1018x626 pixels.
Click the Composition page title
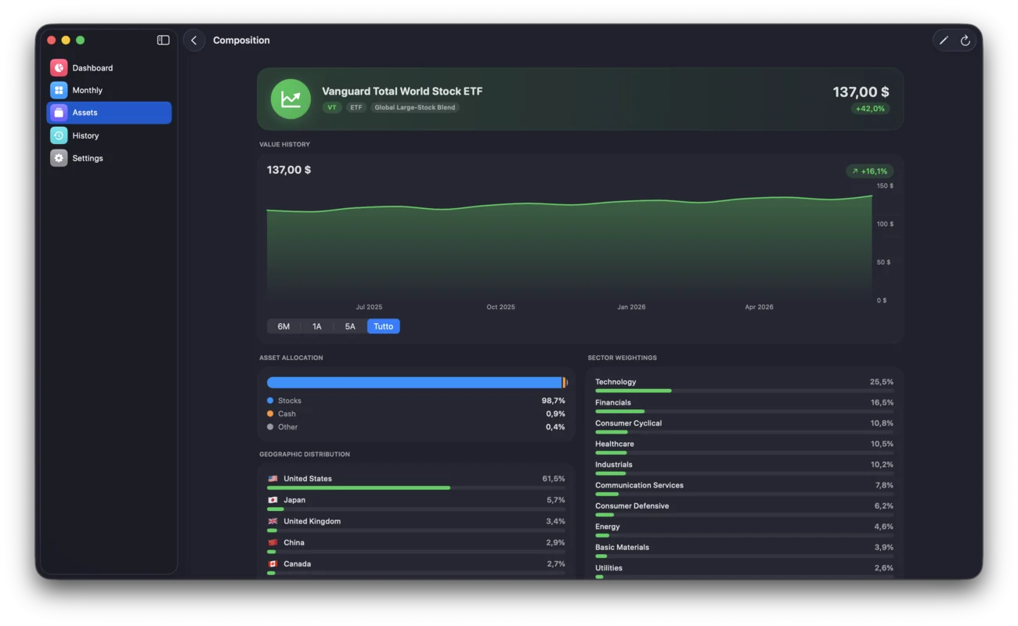click(x=241, y=41)
